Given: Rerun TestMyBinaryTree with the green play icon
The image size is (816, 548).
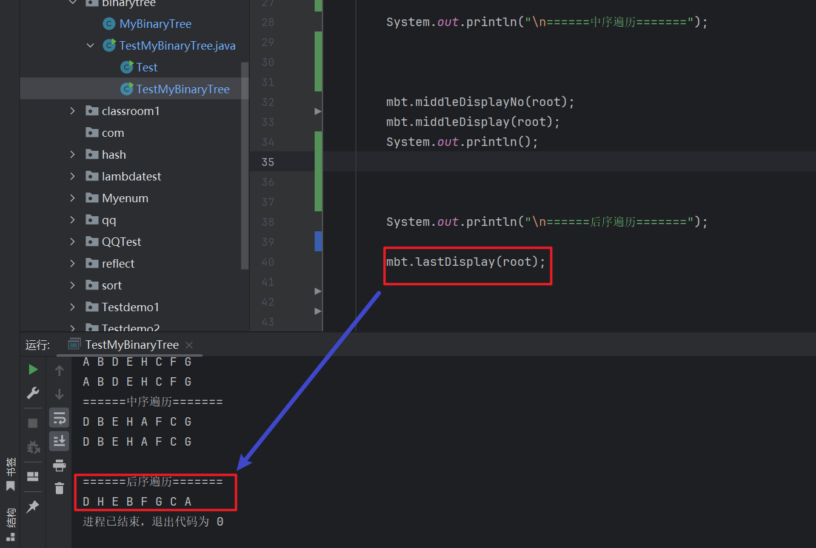Looking at the screenshot, I should click(x=33, y=369).
